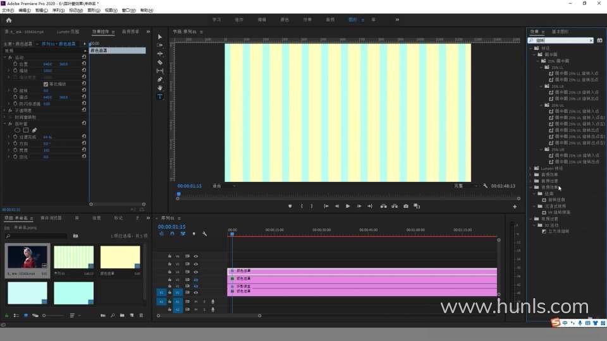Select the pale yellow color matte thumbnail
607x341 pixels.
120,258
